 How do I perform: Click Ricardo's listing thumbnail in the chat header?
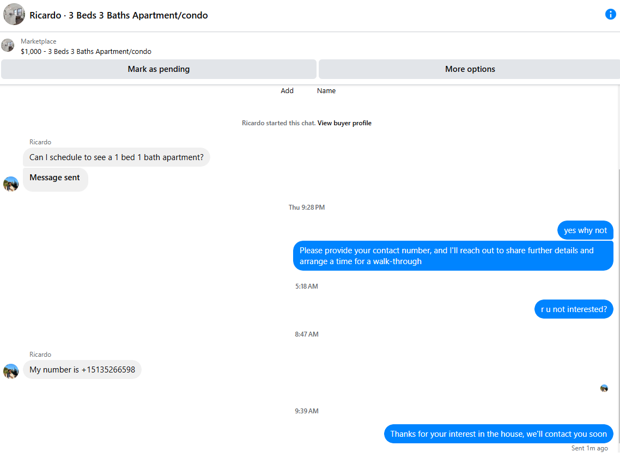click(x=14, y=15)
